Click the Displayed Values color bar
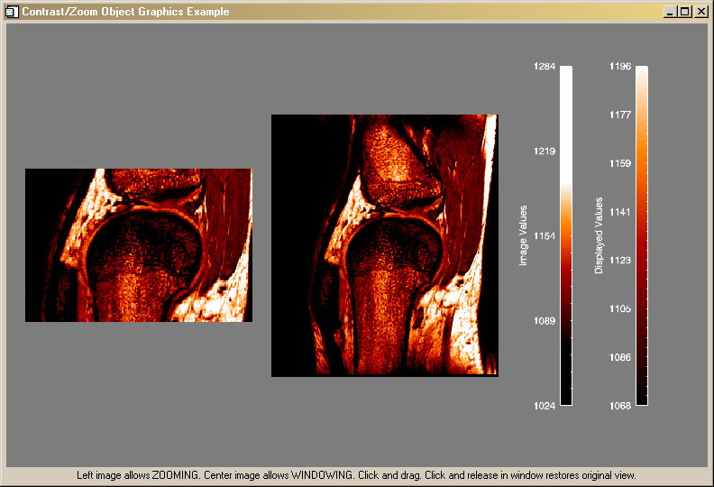This screenshot has width=714, height=487. pyautogui.click(x=641, y=236)
